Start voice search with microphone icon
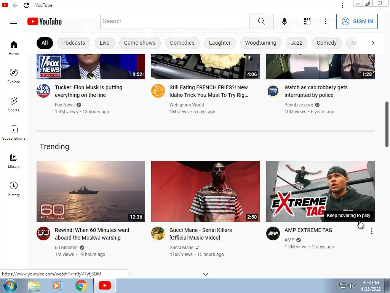The image size is (390, 293). coord(284,21)
